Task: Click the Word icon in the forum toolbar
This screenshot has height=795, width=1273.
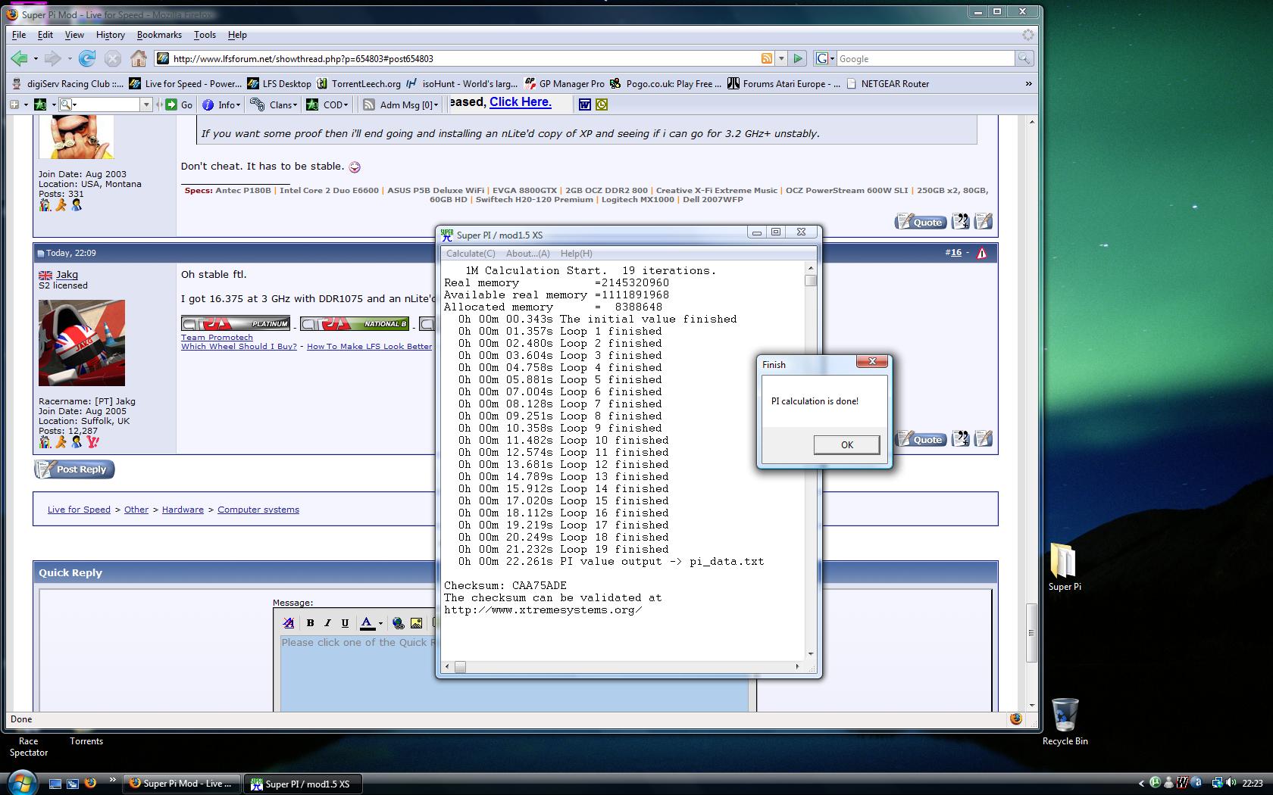Action: [x=584, y=104]
